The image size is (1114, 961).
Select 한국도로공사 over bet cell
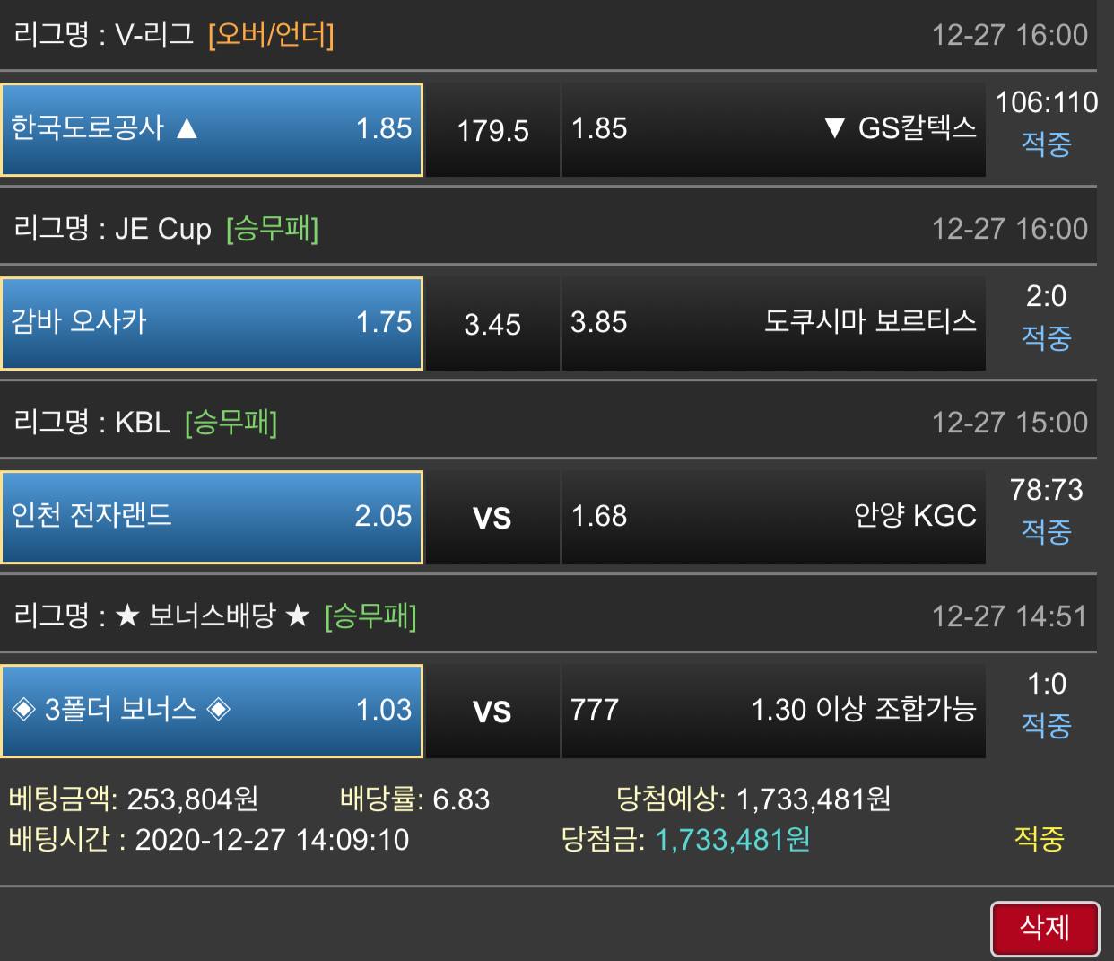pyautogui.click(x=212, y=129)
